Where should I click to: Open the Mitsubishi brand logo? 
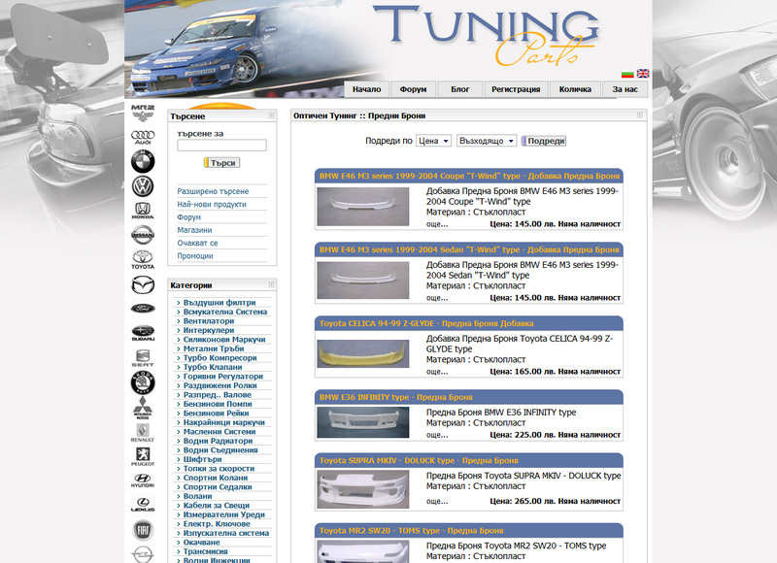click(x=143, y=408)
